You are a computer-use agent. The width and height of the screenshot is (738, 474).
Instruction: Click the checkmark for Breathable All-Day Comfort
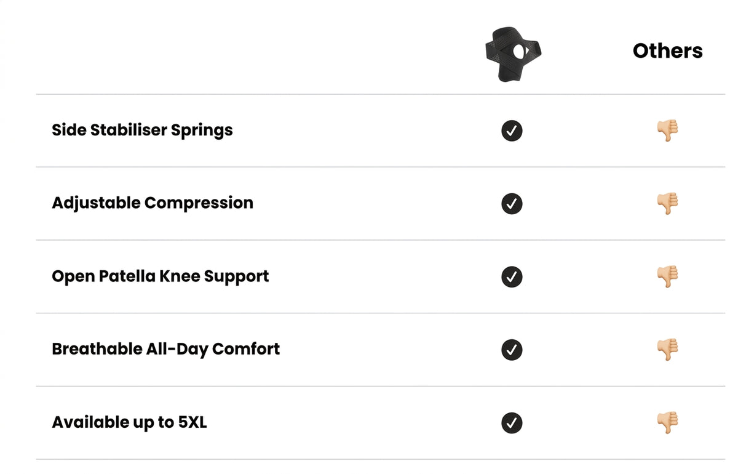click(x=512, y=350)
